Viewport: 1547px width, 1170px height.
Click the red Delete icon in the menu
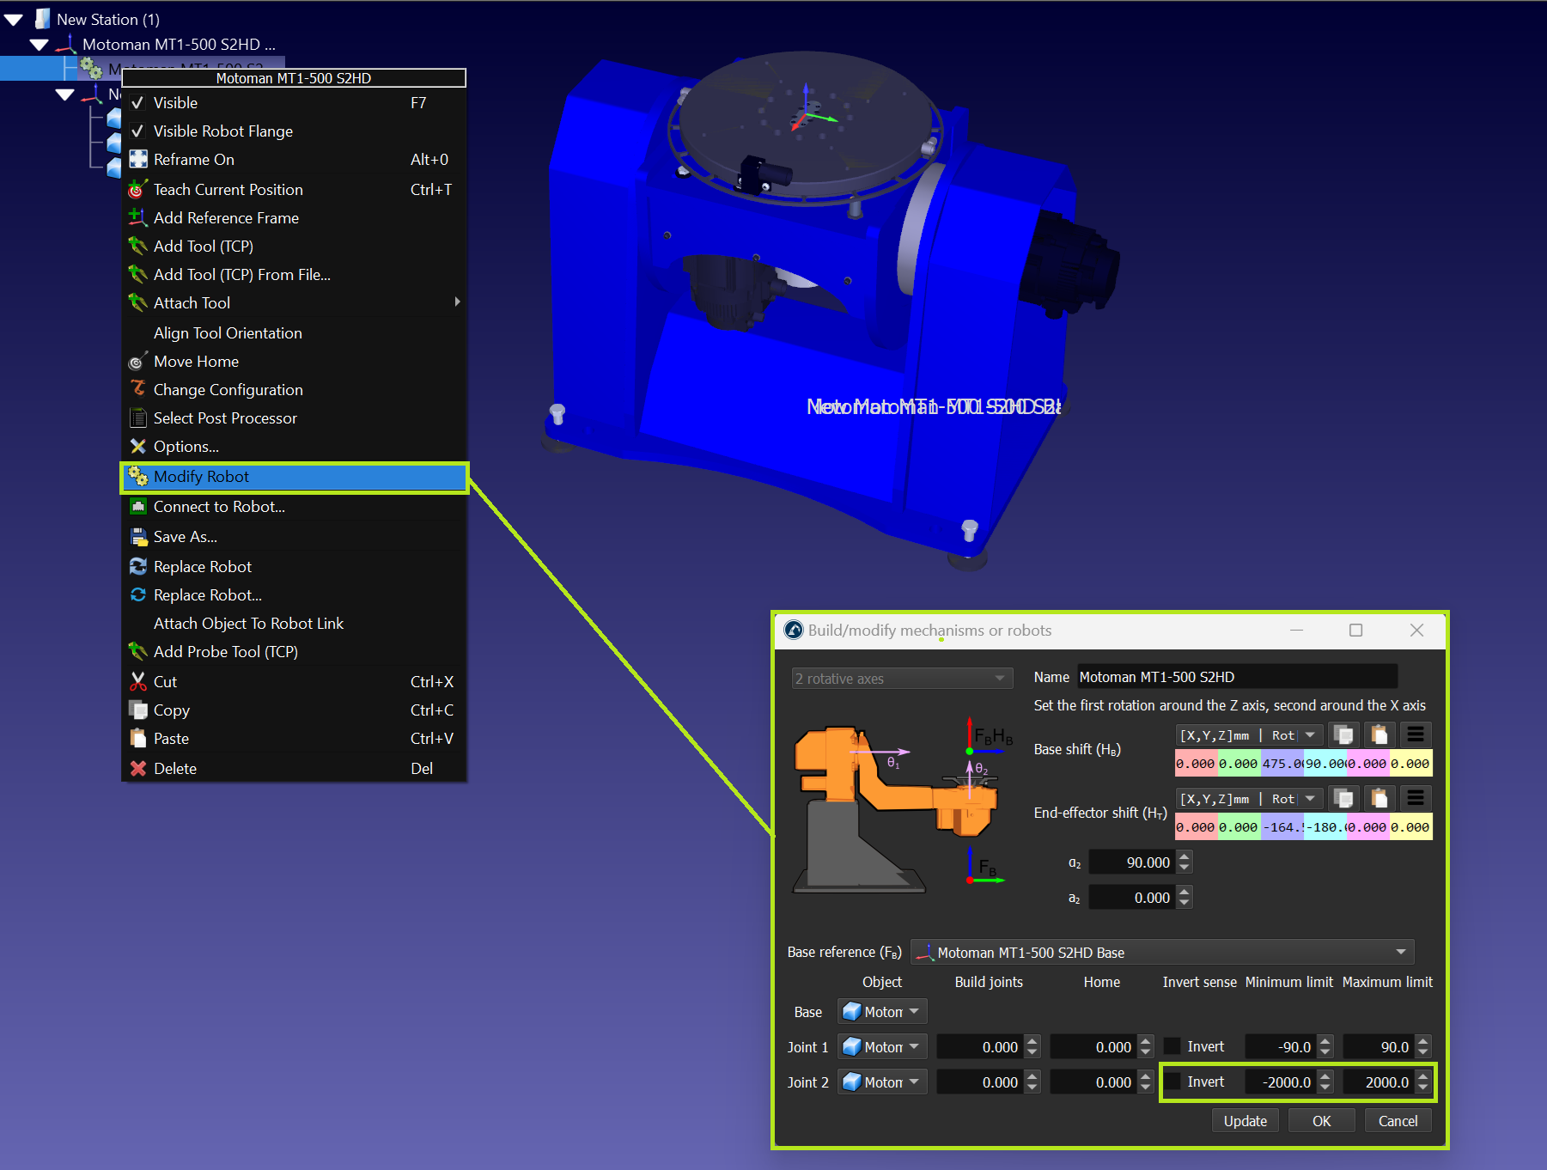pyautogui.click(x=137, y=769)
